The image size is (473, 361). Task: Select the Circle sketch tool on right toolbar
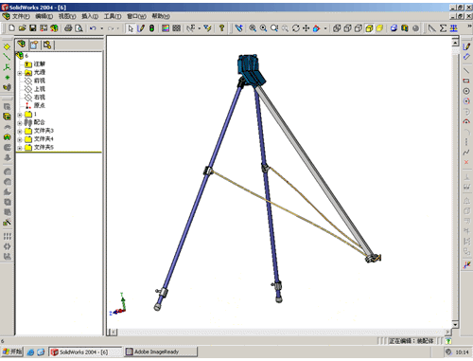coord(466,91)
